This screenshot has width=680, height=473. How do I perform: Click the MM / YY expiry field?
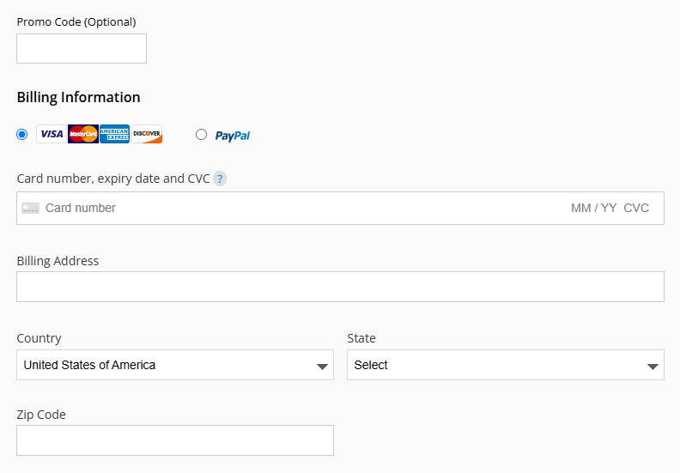[x=593, y=208]
